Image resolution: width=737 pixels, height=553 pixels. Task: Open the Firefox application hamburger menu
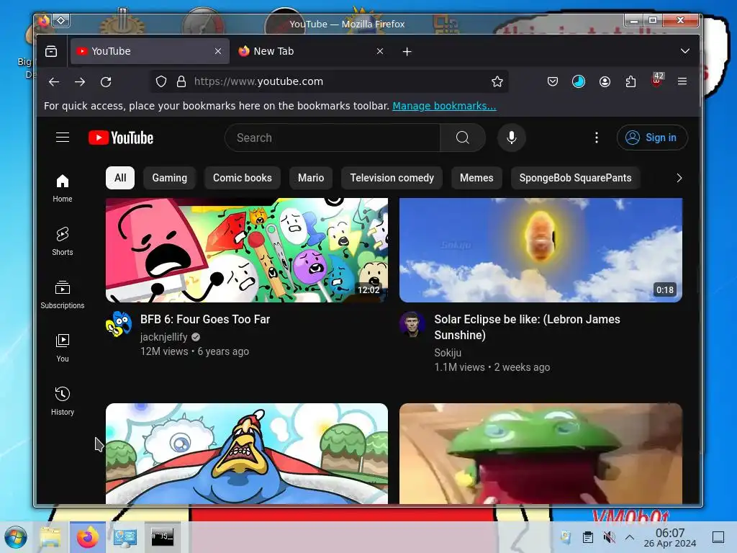(682, 82)
